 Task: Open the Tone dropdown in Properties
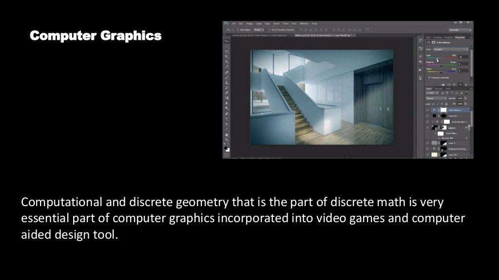[450, 49]
